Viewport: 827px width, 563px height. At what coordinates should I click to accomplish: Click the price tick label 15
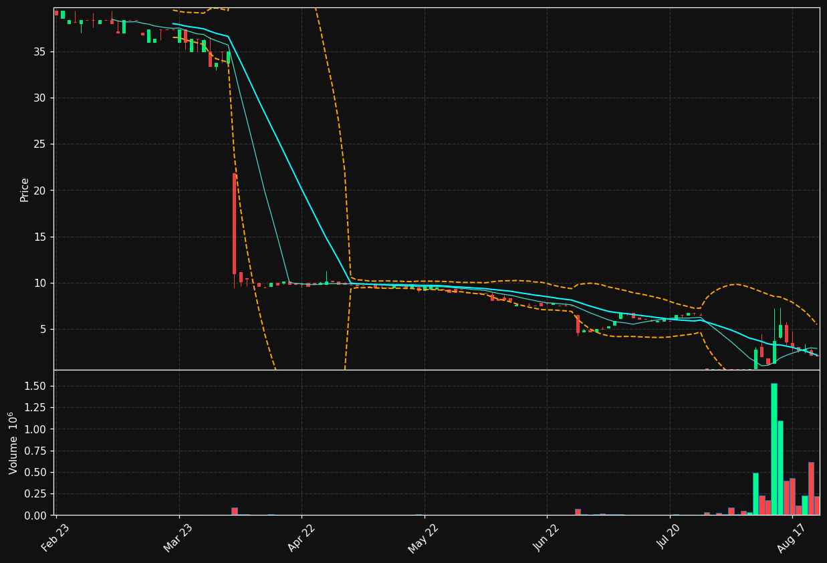tap(39, 237)
